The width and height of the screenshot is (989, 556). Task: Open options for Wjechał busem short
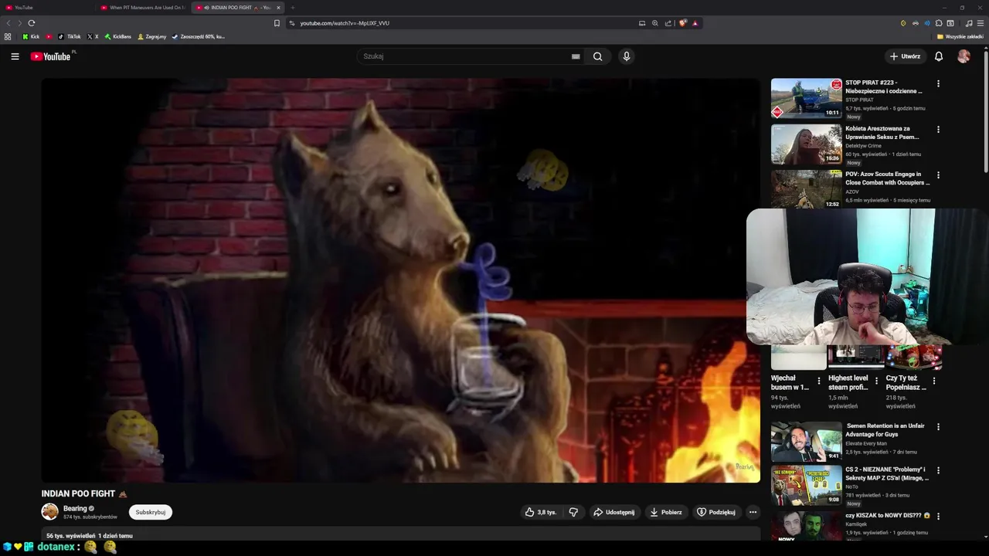click(x=819, y=381)
